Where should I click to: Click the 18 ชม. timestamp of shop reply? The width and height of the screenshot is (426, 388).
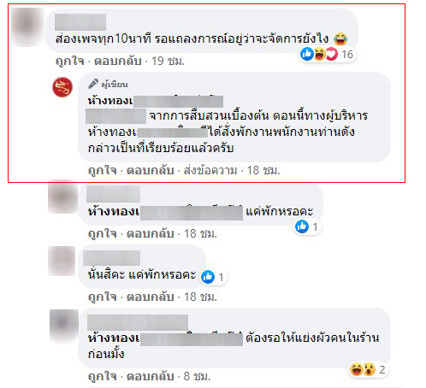(x=263, y=170)
